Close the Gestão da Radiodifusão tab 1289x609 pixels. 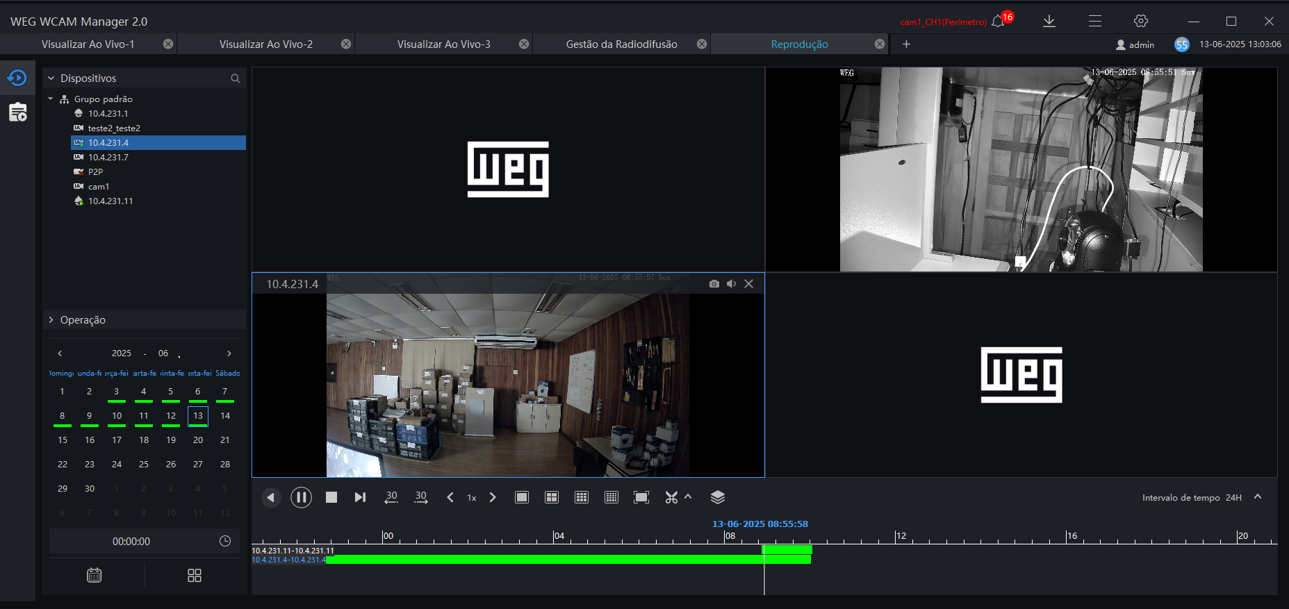tap(702, 44)
